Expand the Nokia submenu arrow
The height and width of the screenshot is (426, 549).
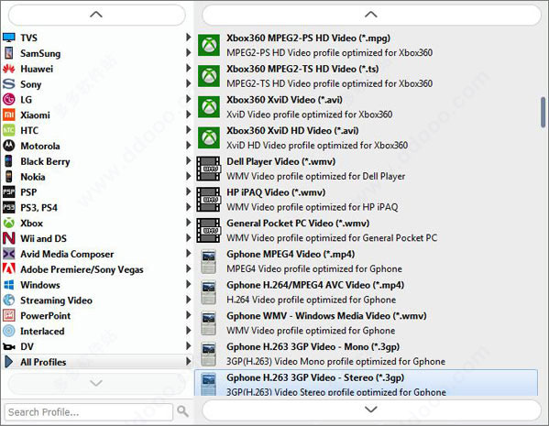[189, 176]
